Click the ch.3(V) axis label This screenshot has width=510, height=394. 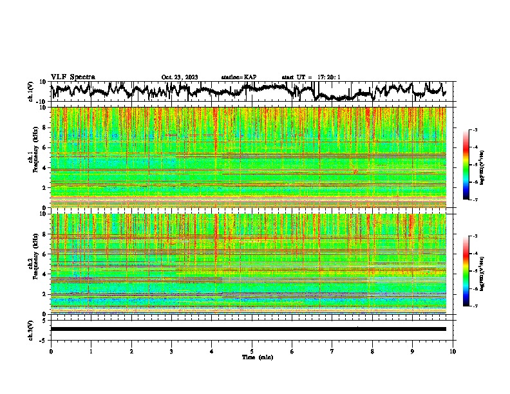tap(31, 330)
